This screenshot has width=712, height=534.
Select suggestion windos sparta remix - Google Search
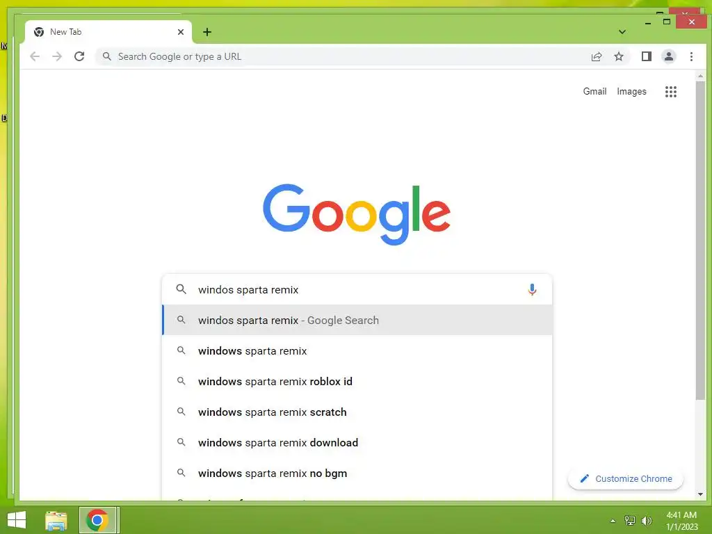357,320
